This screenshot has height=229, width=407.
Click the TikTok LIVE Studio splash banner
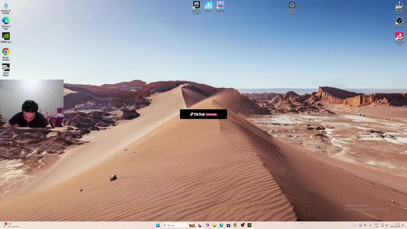[x=203, y=114]
